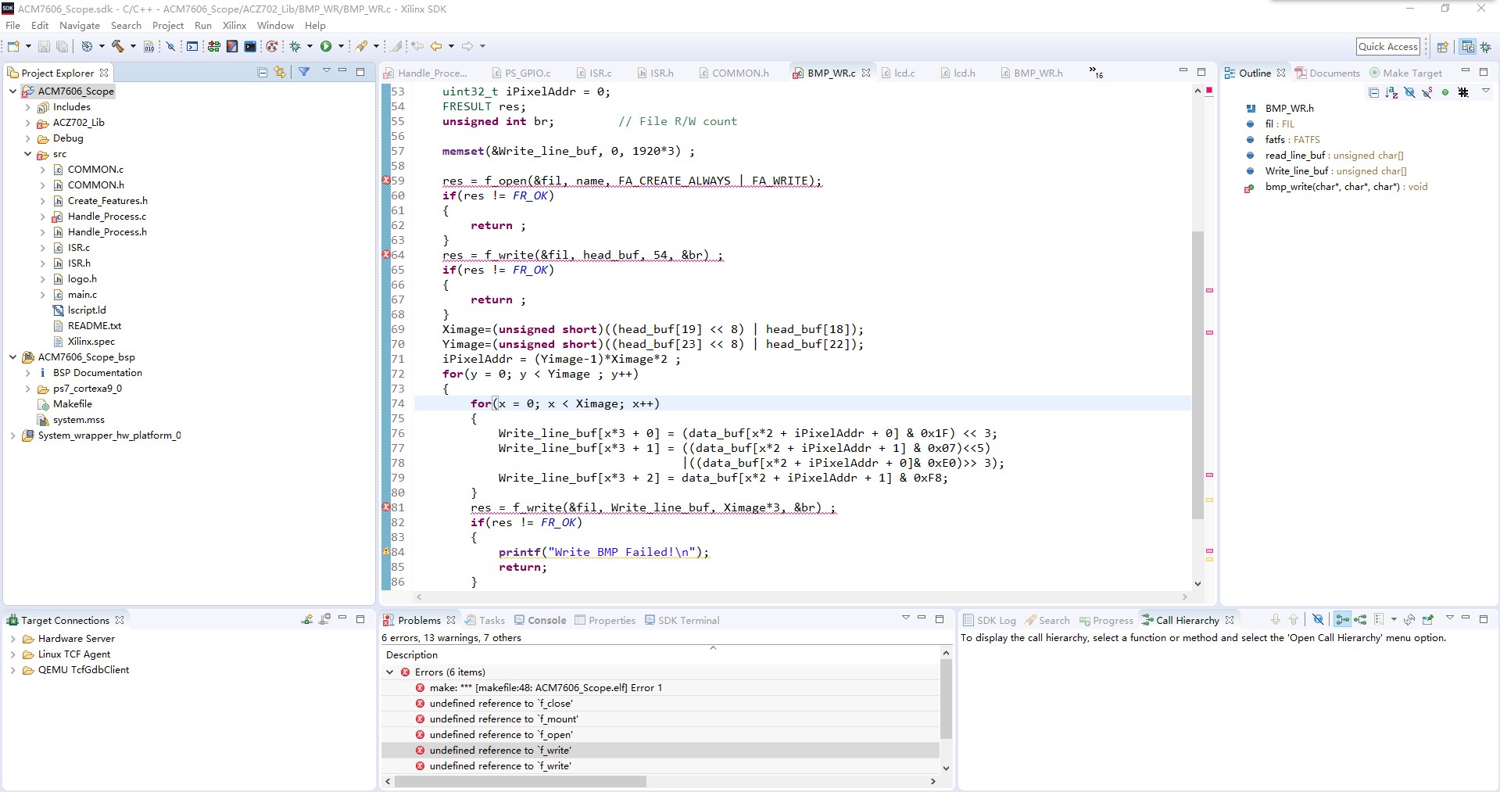Click the Problems horizontal scrollbar thumb
Screen dimensions: 1500x792
(x=521, y=782)
